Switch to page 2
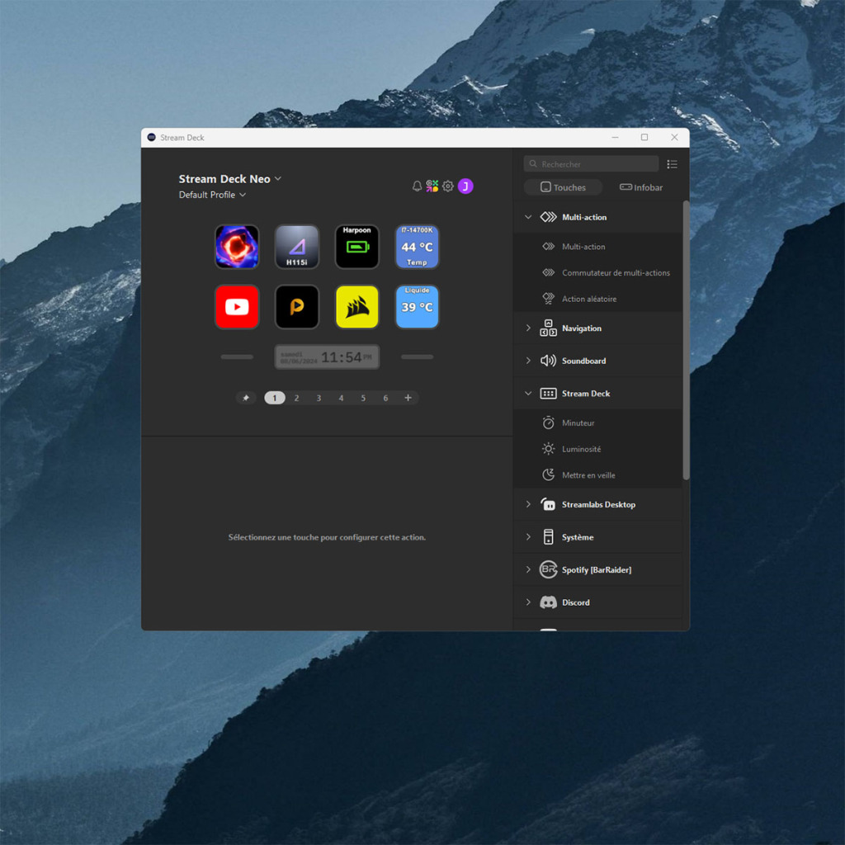Image resolution: width=845 pixels, height=845 pixels. (x=296, y=398)
